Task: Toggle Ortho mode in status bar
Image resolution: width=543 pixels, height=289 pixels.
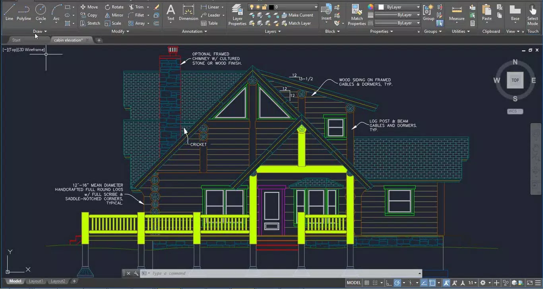Action: point(389,283)
